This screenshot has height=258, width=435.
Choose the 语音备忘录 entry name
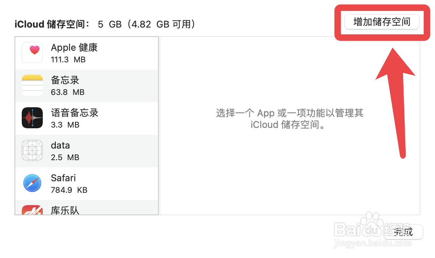pyautogui.click(x=75, y=113)
